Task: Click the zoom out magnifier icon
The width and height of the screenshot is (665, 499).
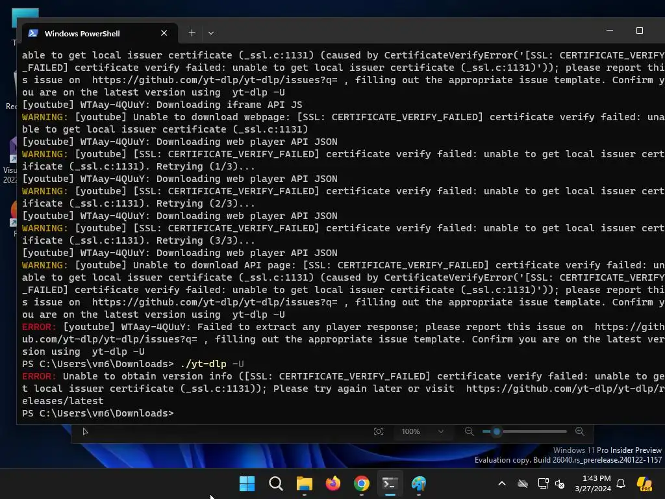Action: click(x=469, y=431)
